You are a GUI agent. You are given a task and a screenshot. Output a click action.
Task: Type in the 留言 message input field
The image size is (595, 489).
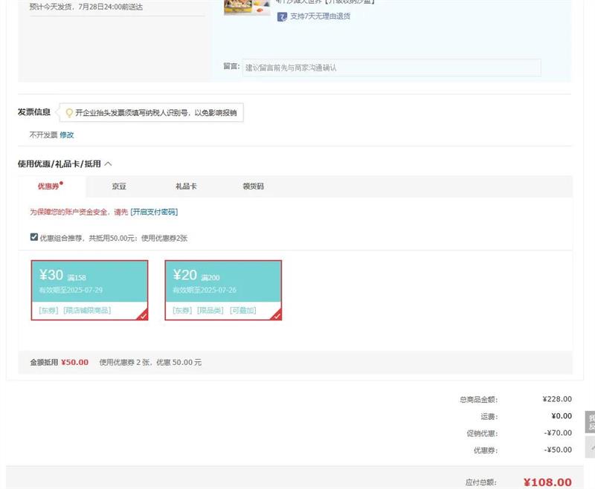tap(391, 68)
